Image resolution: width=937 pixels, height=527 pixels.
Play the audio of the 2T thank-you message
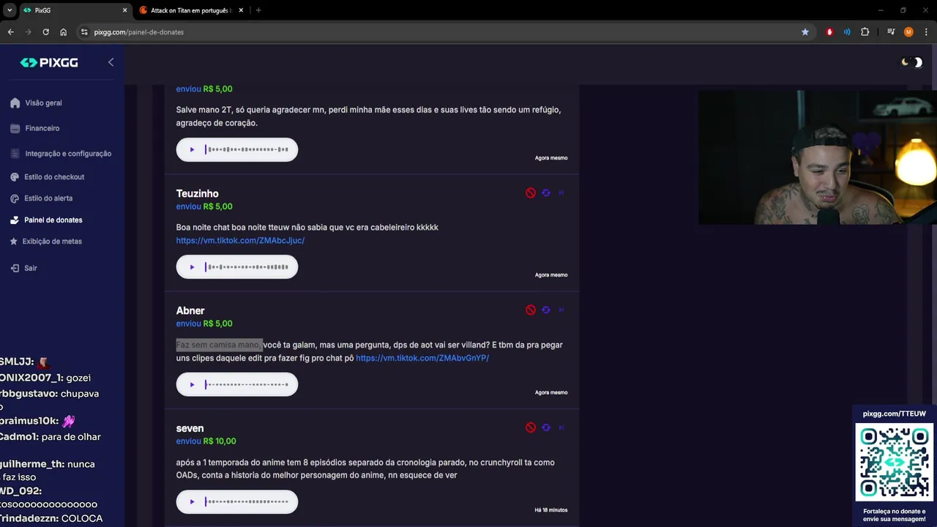click(192, 150)
